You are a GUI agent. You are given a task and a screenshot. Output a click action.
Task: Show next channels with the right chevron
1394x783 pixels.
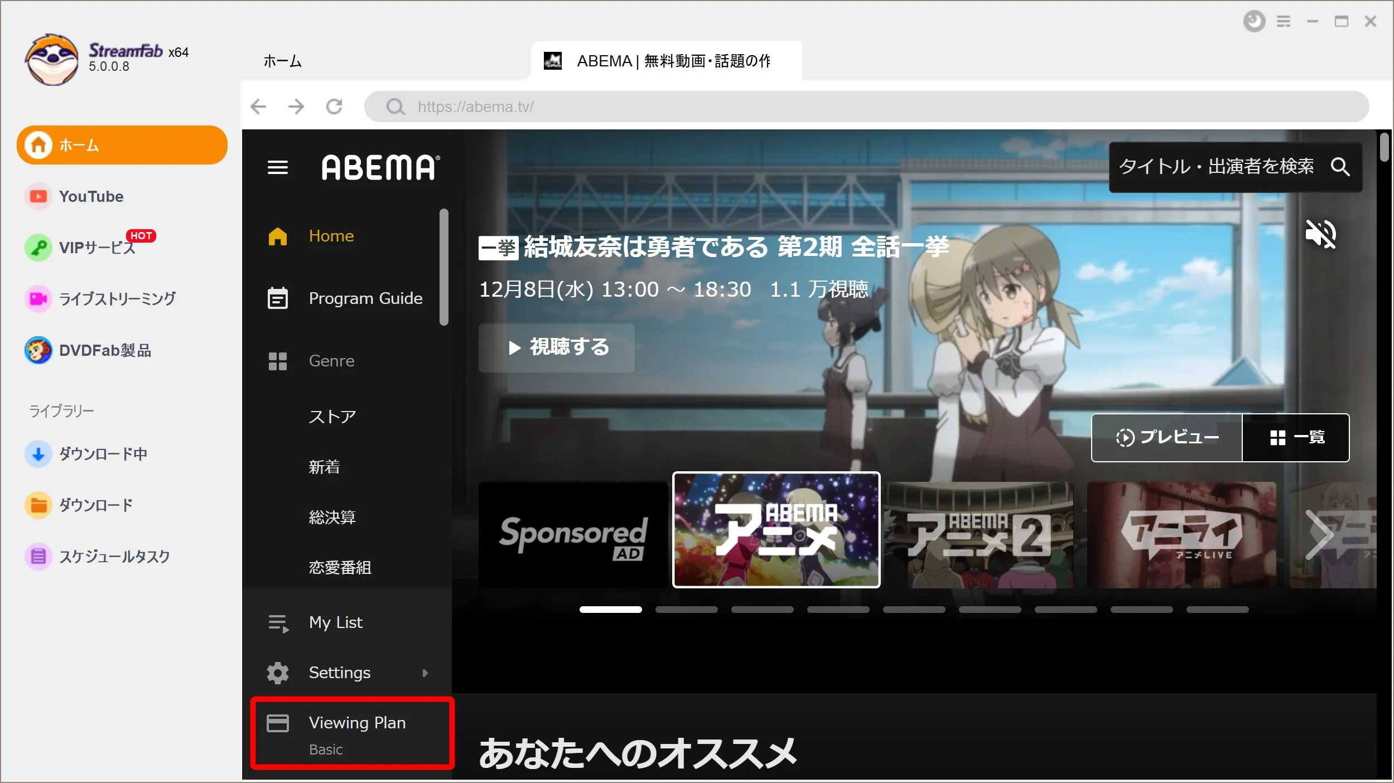pos(1320,535)
